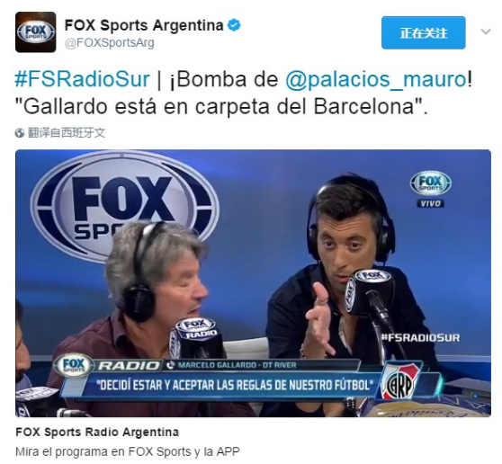The image size is (502, 464).
Task: Click the Gallardo quote tweet text
Action: (226, 107)
